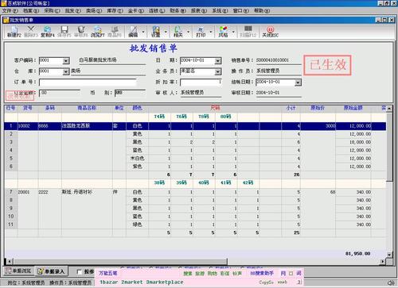Click the 新建F2 new document toolbar icon
Screen dimensions: 398x288
14,31
